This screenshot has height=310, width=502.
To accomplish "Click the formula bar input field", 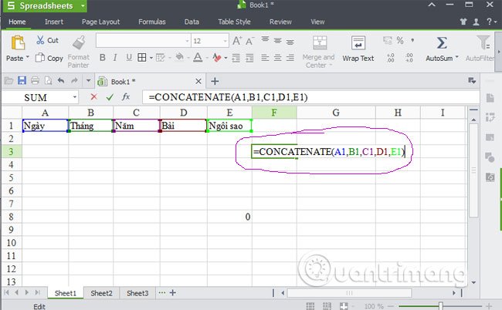I will [x=310, y=97].
